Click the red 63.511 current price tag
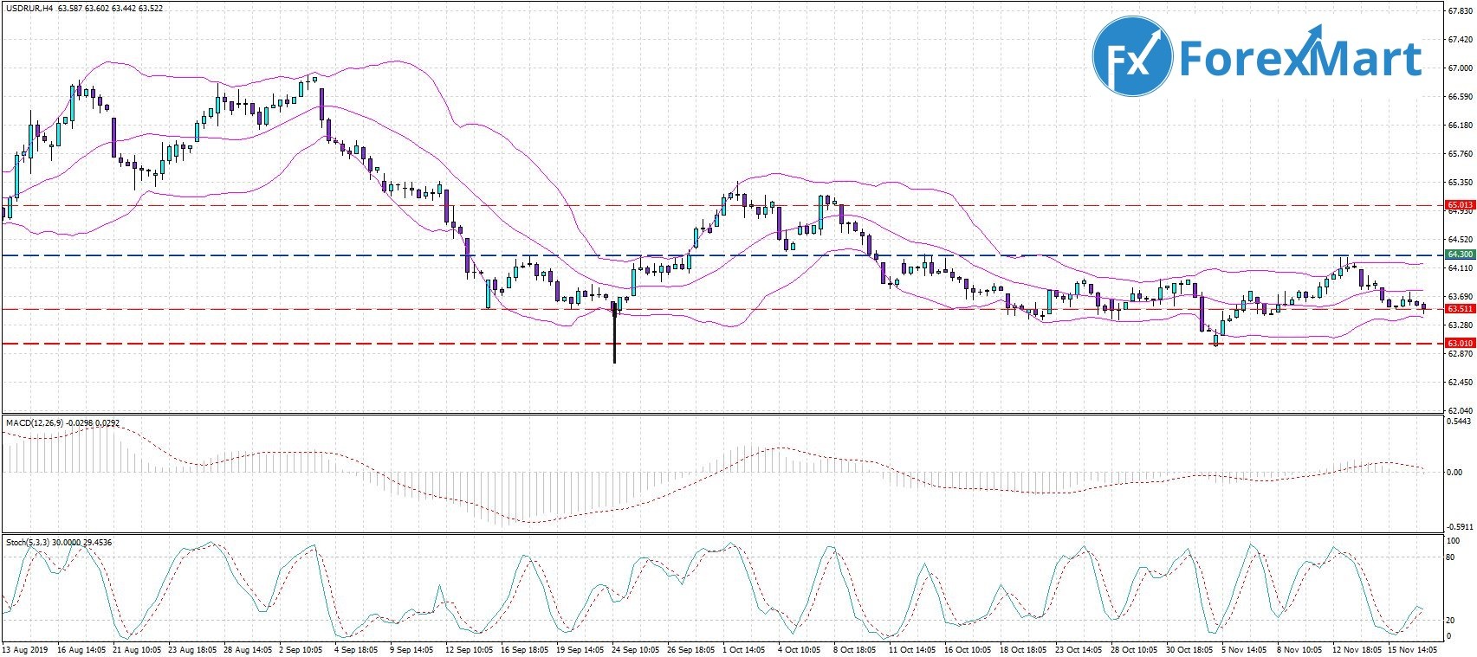This screenshot has width=1477, height=657. click(x=1460, y=309)
